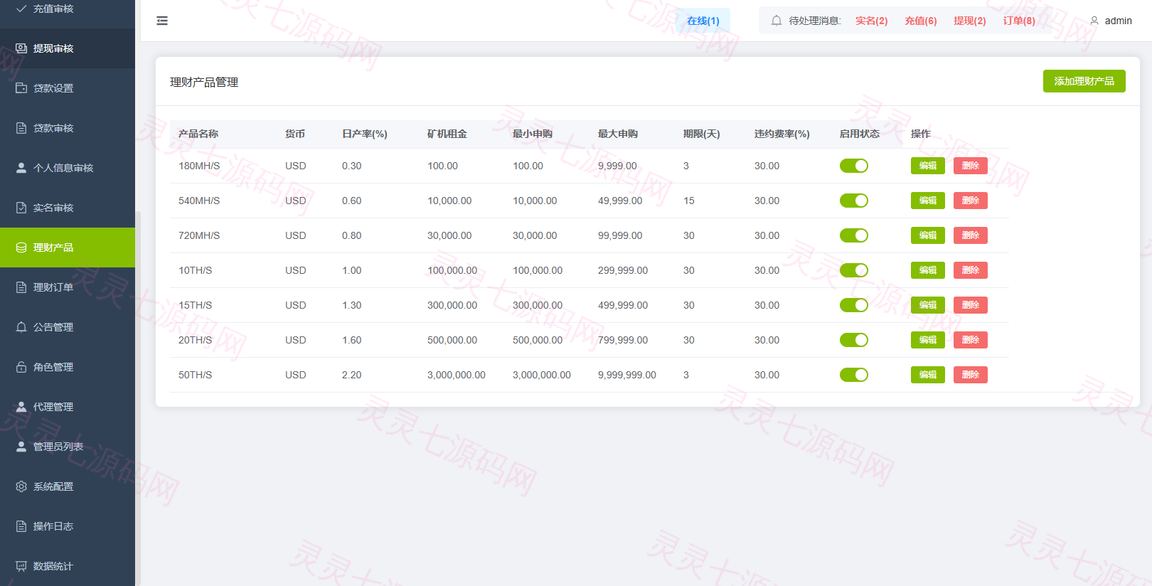The height and width of the screenshot is (586, 1152).
Task: Click the 操作日志 document icon
Action: pos(21,526)
